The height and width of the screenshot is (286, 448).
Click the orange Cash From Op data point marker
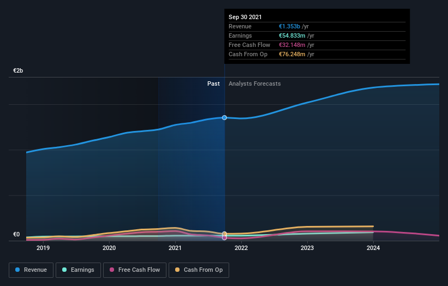[224, 234]
